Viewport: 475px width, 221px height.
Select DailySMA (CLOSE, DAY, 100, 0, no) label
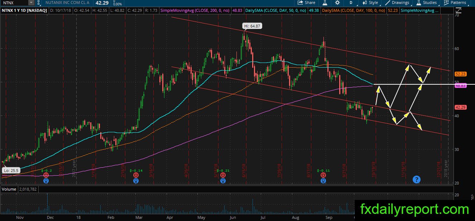tap(354, 11)
